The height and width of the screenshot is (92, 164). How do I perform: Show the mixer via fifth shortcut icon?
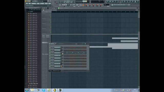click(118, 2)
